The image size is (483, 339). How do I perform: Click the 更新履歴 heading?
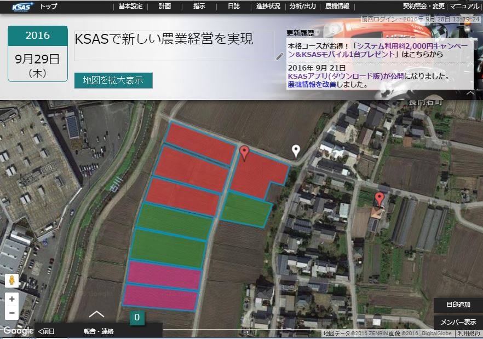point(300,33)
